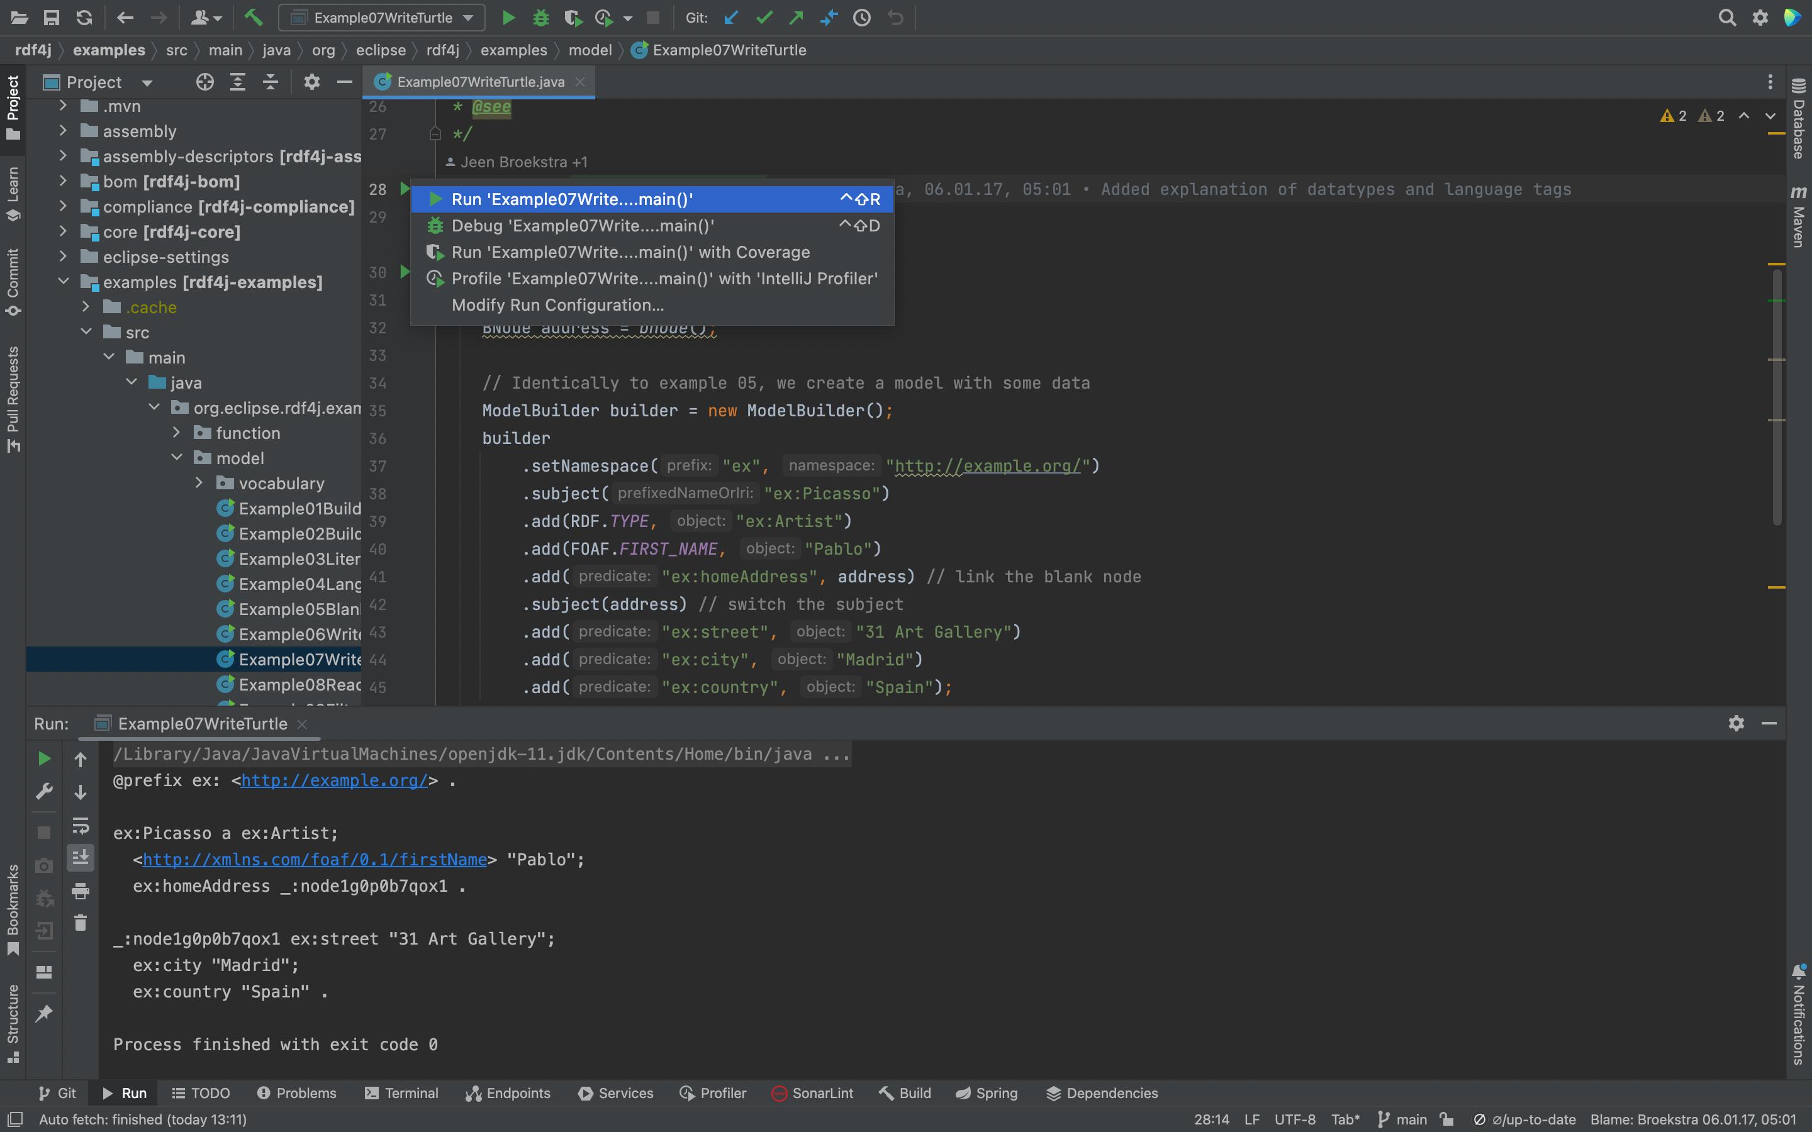Click the Search Everywhere magnifier icon
This screenshot has width=1812, height=1132.
[1726, 17]
